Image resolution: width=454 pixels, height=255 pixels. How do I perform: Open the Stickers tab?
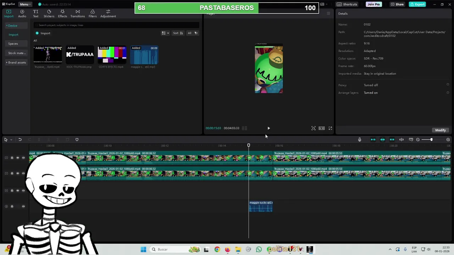(49, 14)
